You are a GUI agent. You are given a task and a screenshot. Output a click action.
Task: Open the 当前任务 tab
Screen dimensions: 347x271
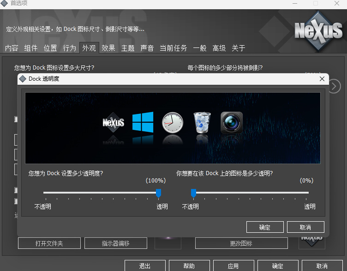(173, 48)
